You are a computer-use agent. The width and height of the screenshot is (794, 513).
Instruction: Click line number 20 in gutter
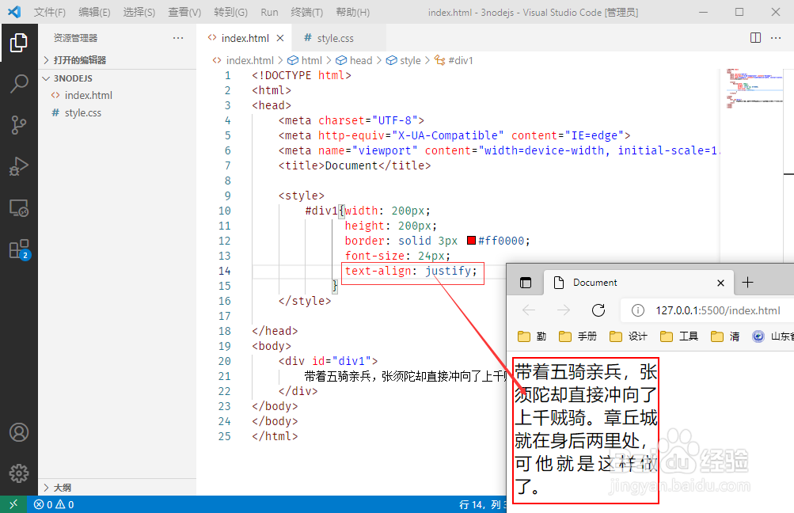[224, 361]
